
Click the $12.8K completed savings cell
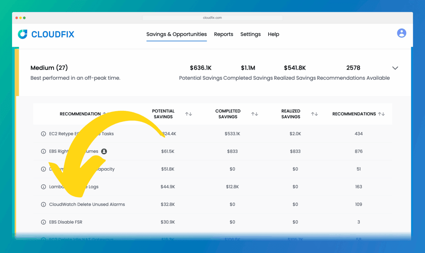[232, 187]
